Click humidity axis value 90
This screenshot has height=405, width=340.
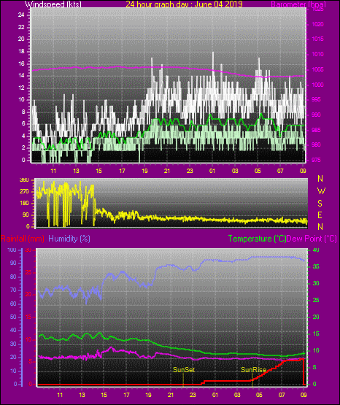13,263
